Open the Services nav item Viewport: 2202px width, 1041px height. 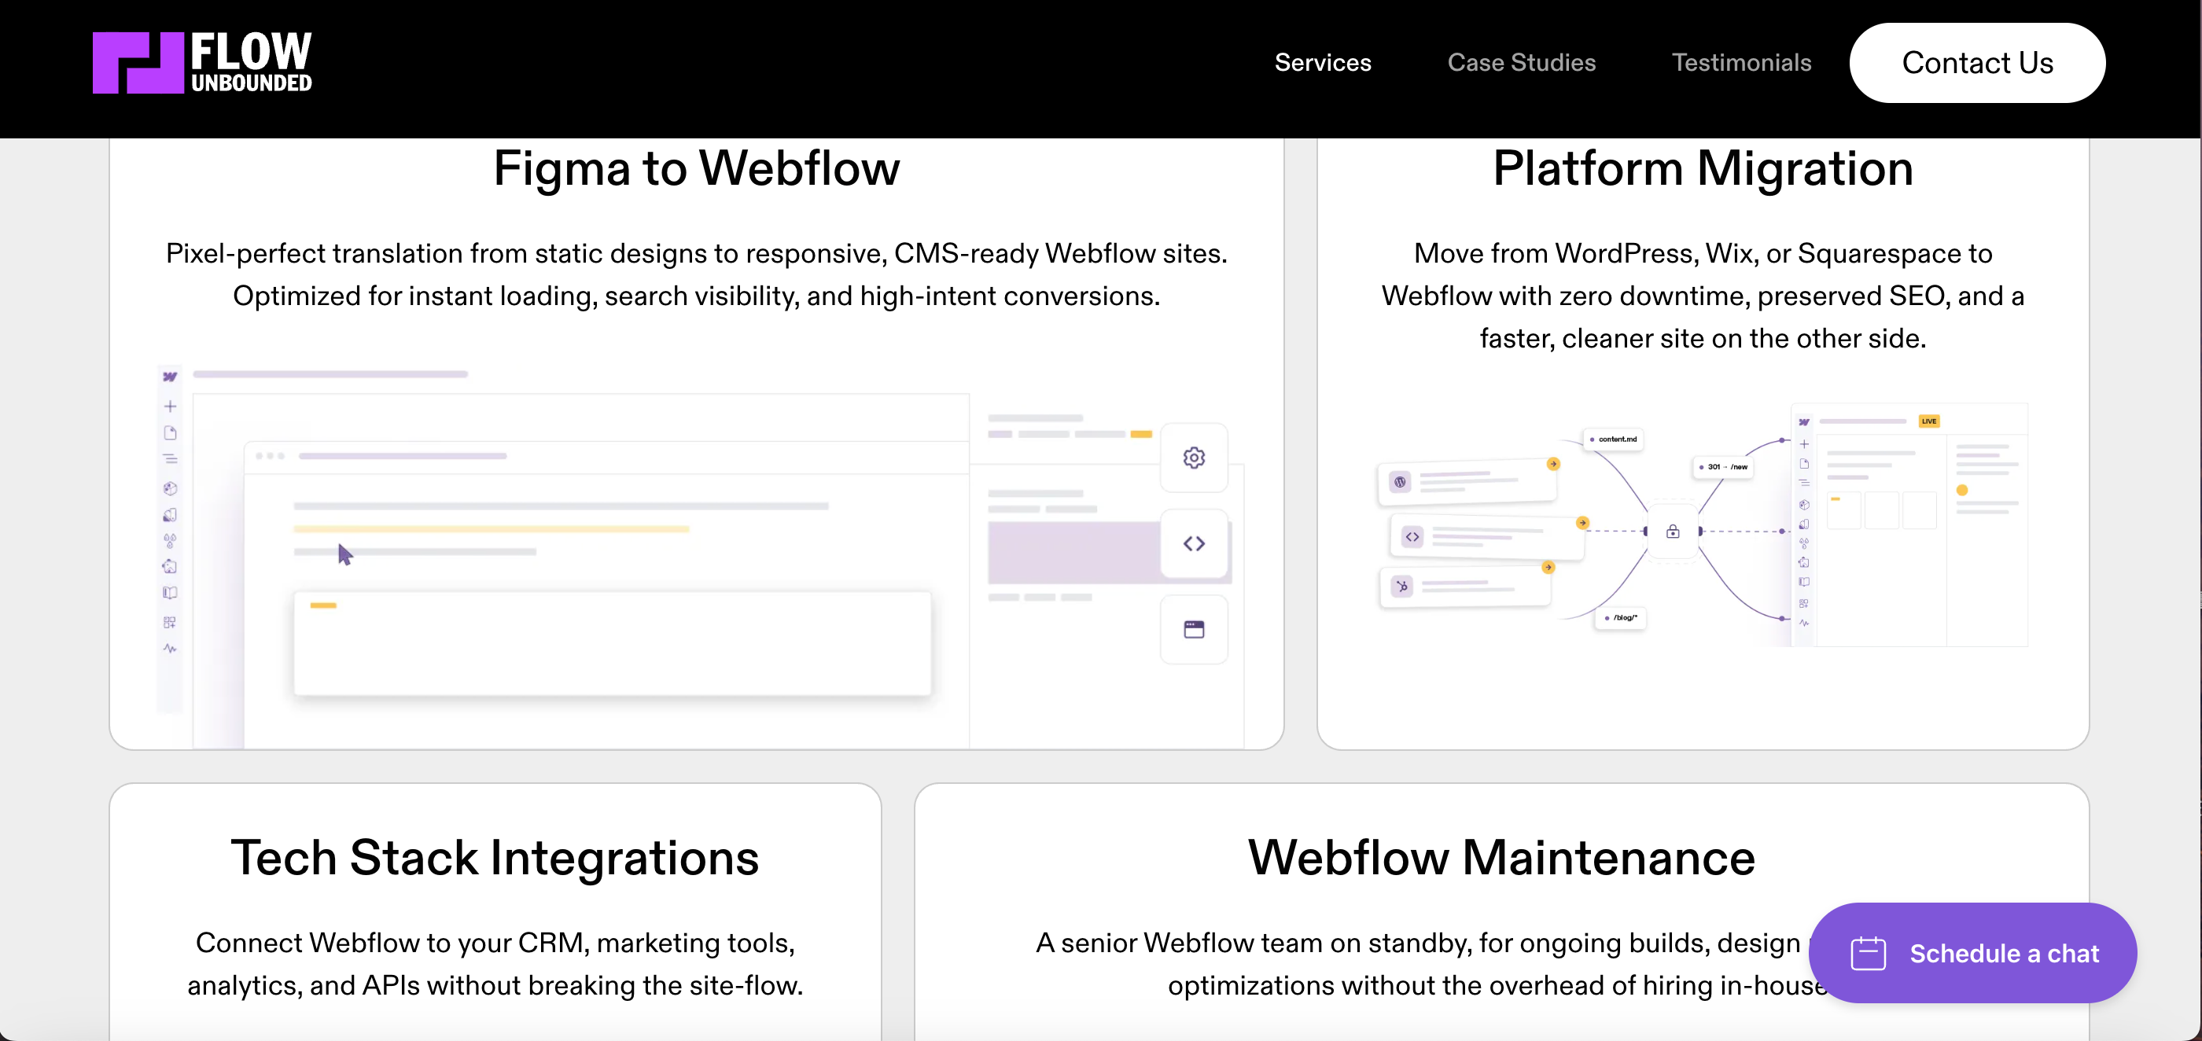(x=1323, y=62)
